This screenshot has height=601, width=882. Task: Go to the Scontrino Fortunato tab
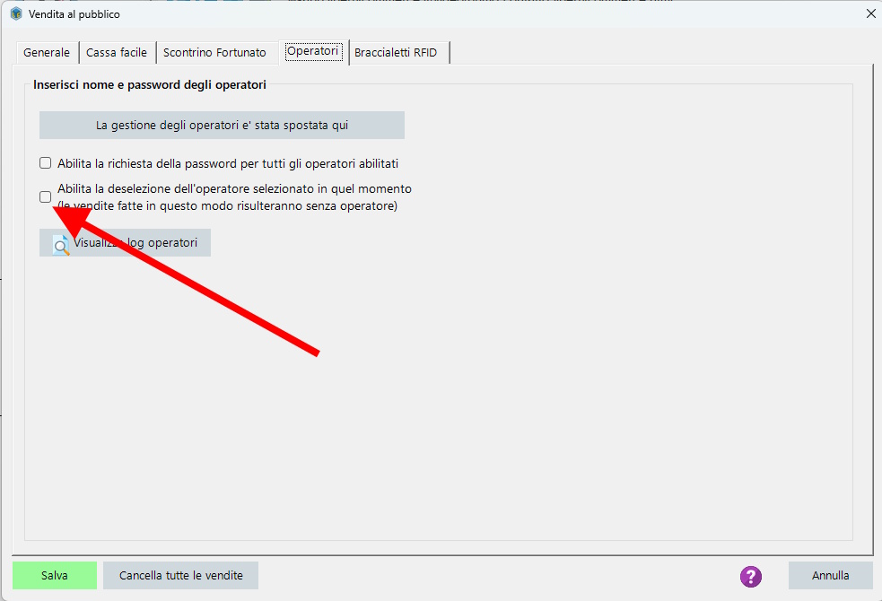pyautogui.click(x=214, y=53)
